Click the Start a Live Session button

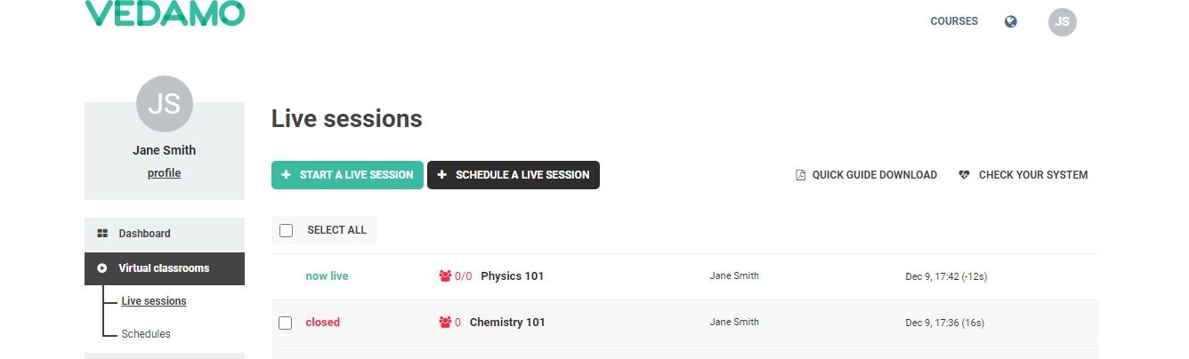pos(347,175)
